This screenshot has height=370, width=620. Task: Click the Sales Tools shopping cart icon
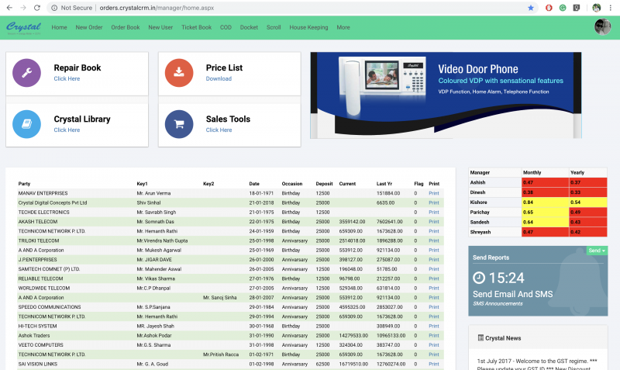(x=179, y=124)
